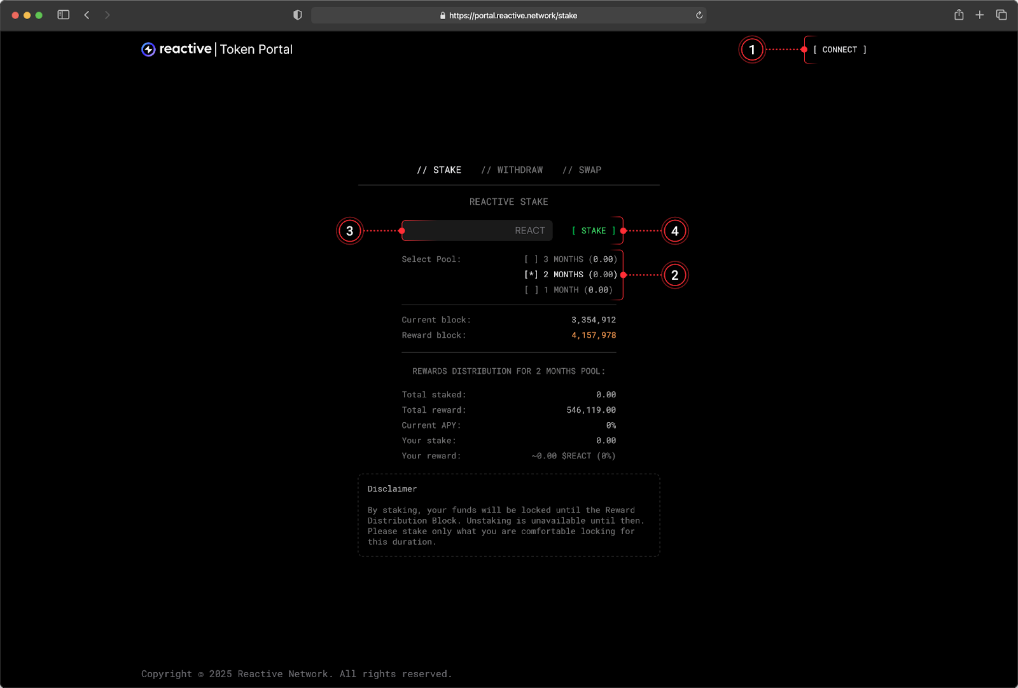Screen dimensions: 1018x688
Task: Click the privacy shield icon
Action: pyautogui.click(x=297, y=15)
